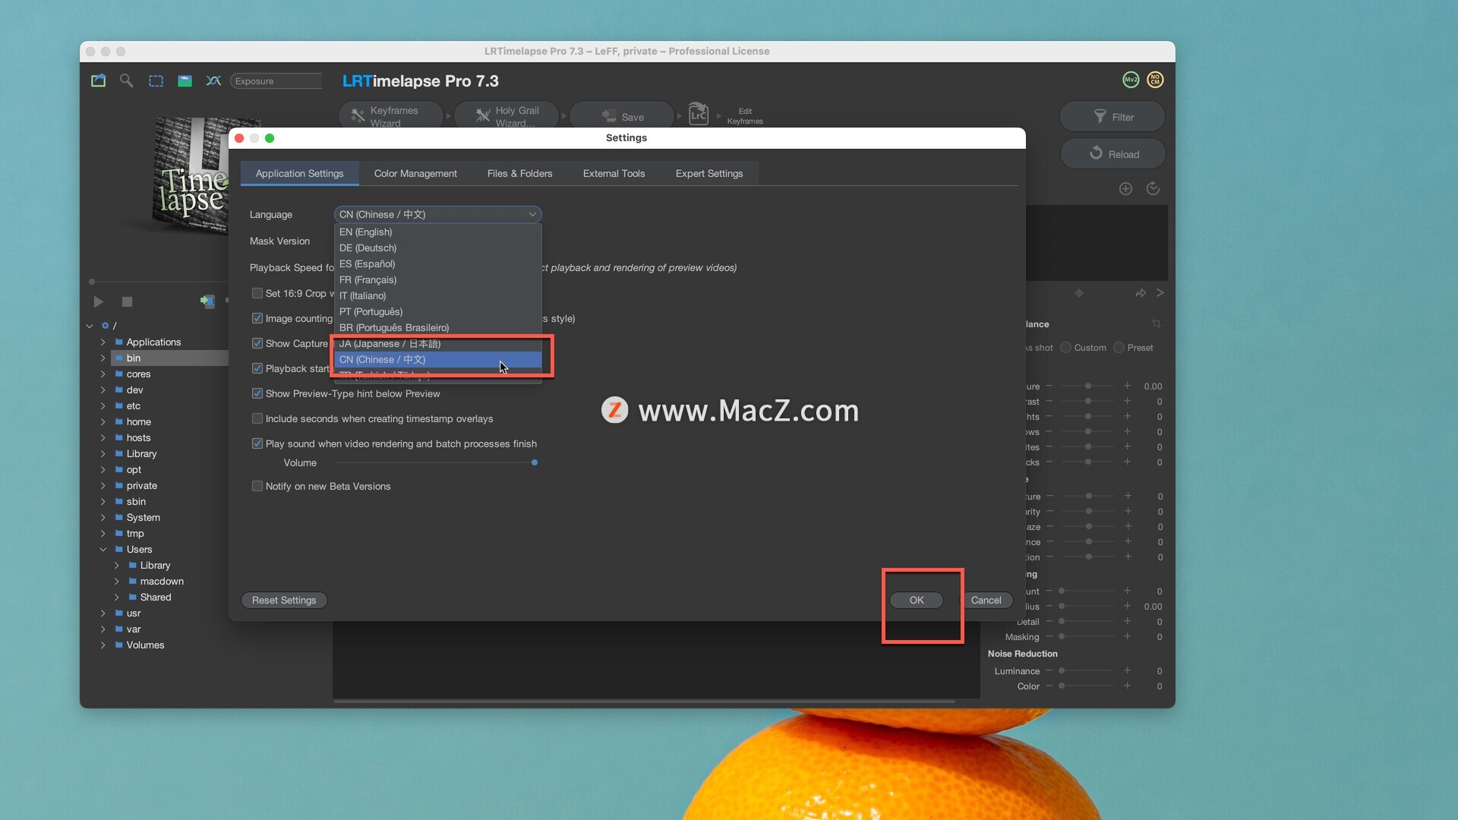Screen dimensions: 1458x820
Task: Click the blue crossed curves icon
Action: point(213,80)
